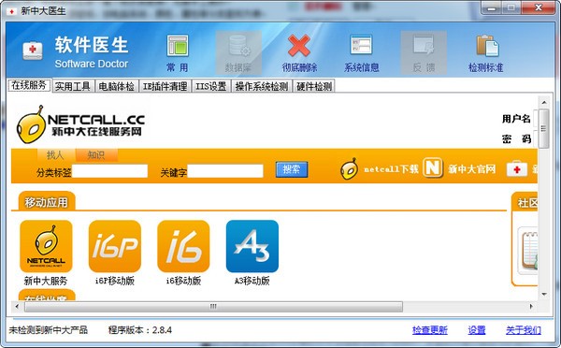
Task: Click the 反馈 feedback icon
Action: 424,46
